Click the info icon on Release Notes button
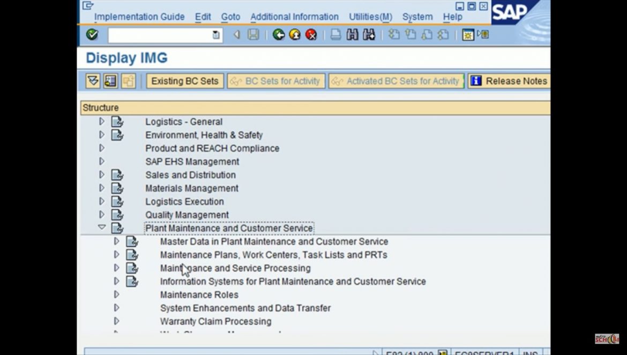627x355 pixels. click(x=475, y=81)
